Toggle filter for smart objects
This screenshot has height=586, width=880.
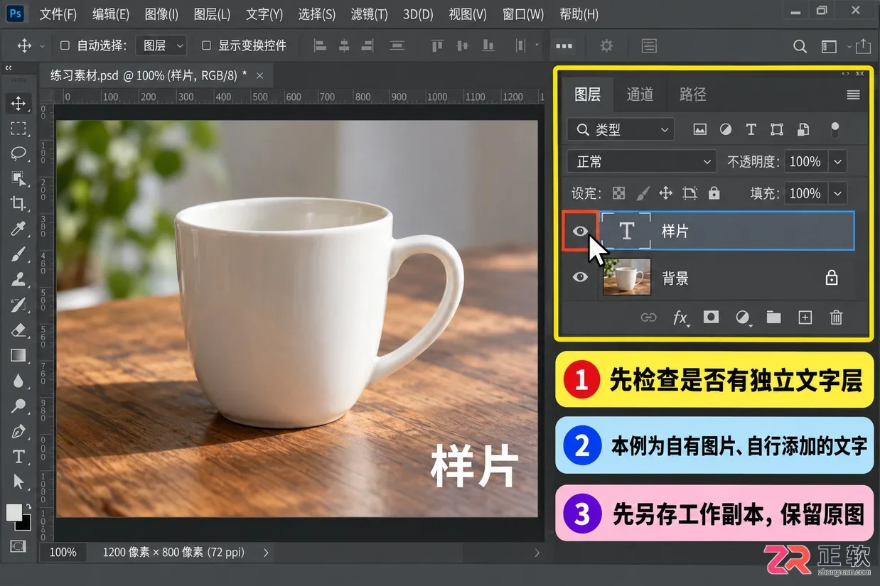pyautogui.click(x=803, y=129)
